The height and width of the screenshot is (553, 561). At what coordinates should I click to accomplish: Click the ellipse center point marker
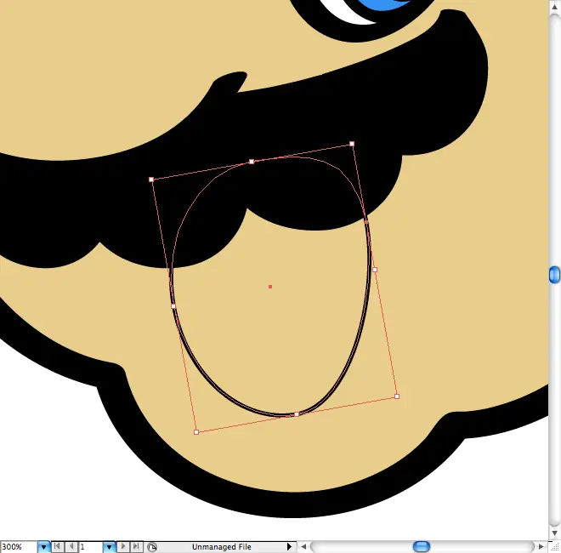pyautogui.click(x=270, y=287)
